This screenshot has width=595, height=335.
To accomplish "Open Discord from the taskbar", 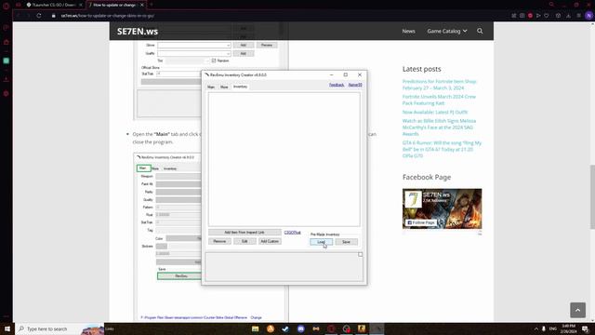I will 300,328.
